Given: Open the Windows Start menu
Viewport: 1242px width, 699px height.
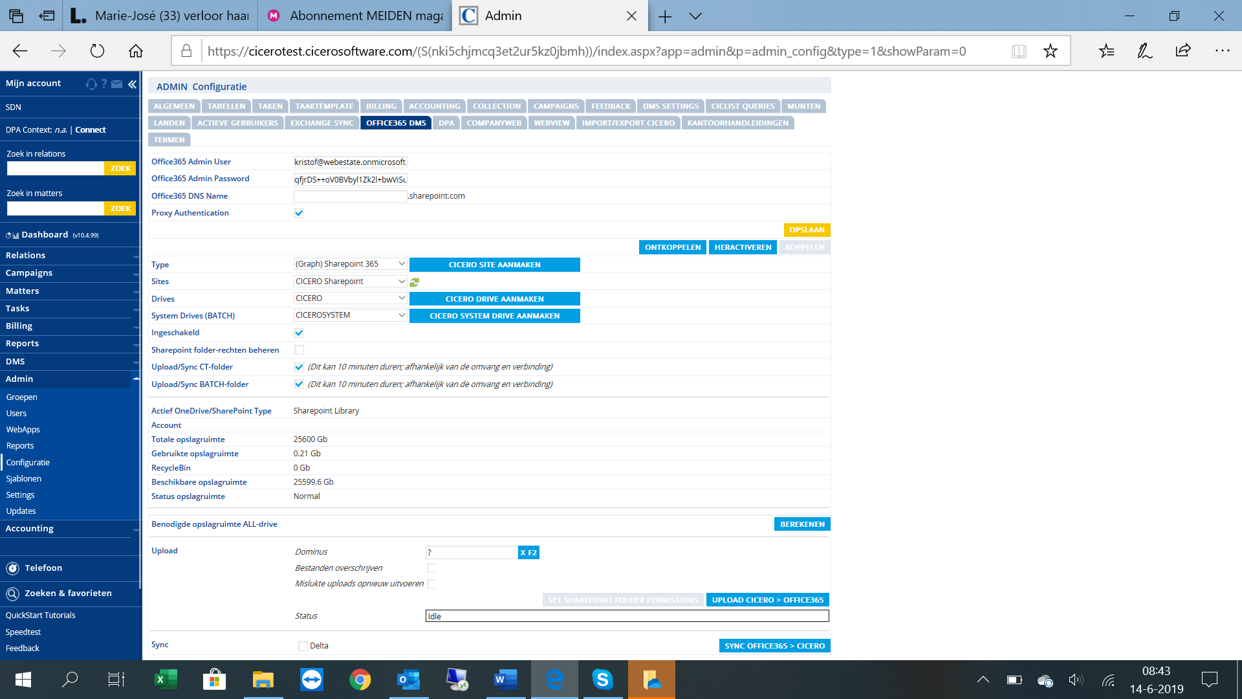Looking at the screenshot, I should (x=23, y=680).
